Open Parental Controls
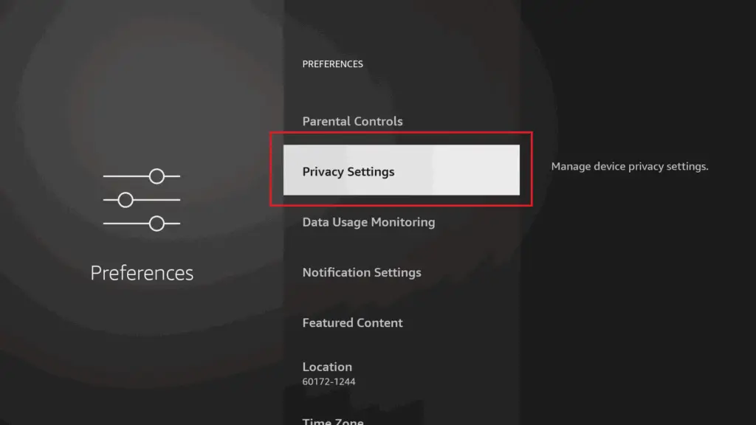Viewport: 756px width, 425px height. 352,122
